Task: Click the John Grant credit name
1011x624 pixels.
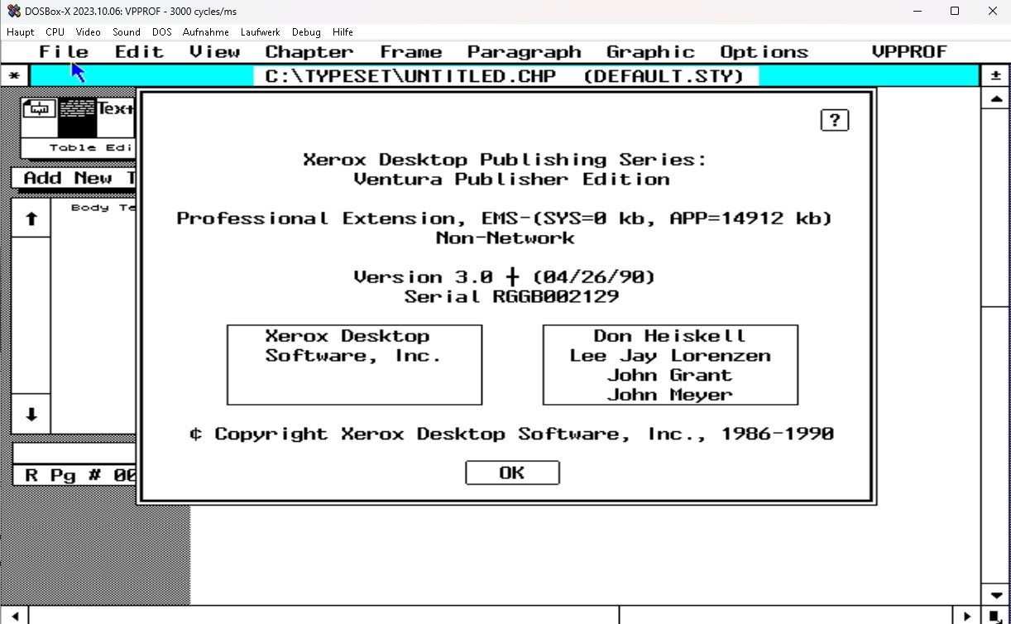Action: pos(669,375)
